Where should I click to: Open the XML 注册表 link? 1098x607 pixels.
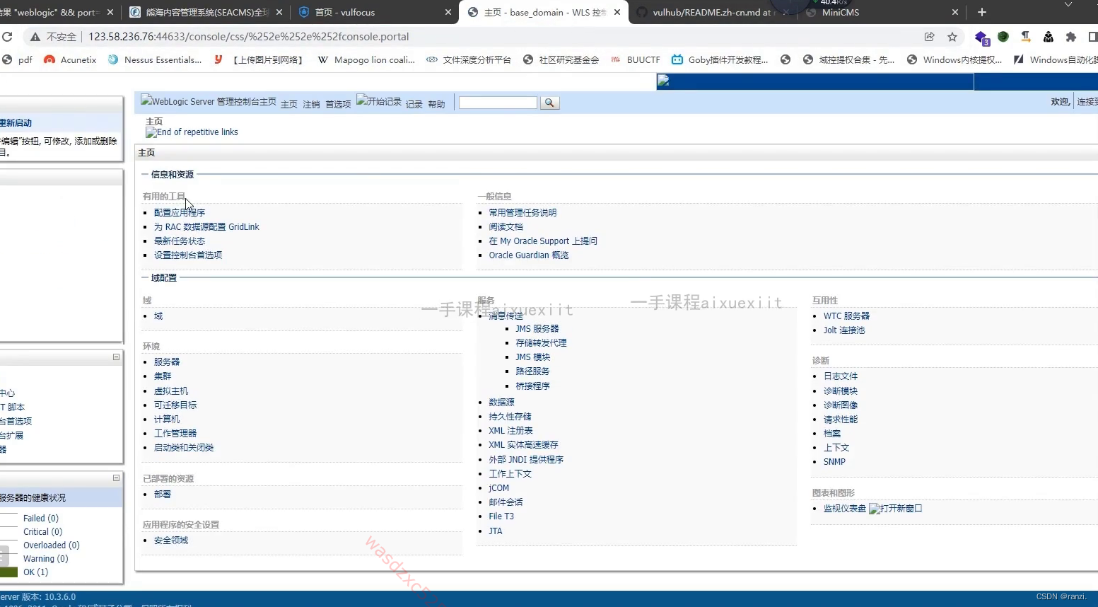[x=510, y=431]
